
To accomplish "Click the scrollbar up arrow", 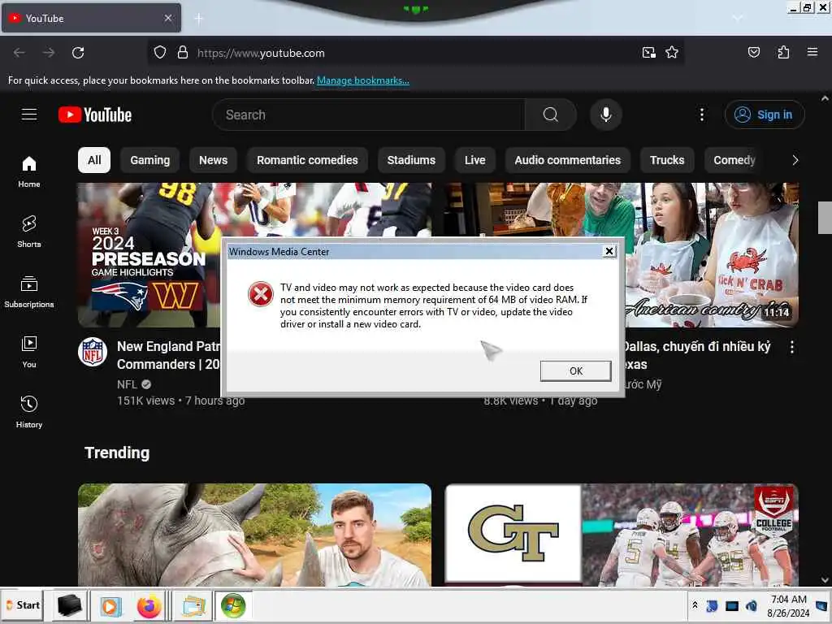I will tap(825, 98).
